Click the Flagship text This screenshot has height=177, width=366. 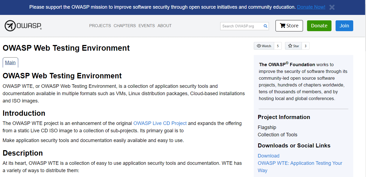coord(267,127)
